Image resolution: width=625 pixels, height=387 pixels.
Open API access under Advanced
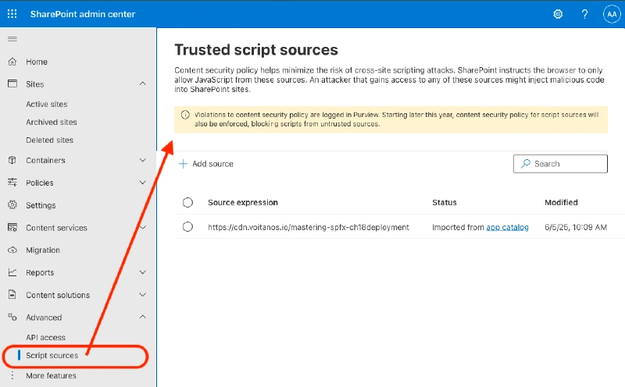coord(45,337)
